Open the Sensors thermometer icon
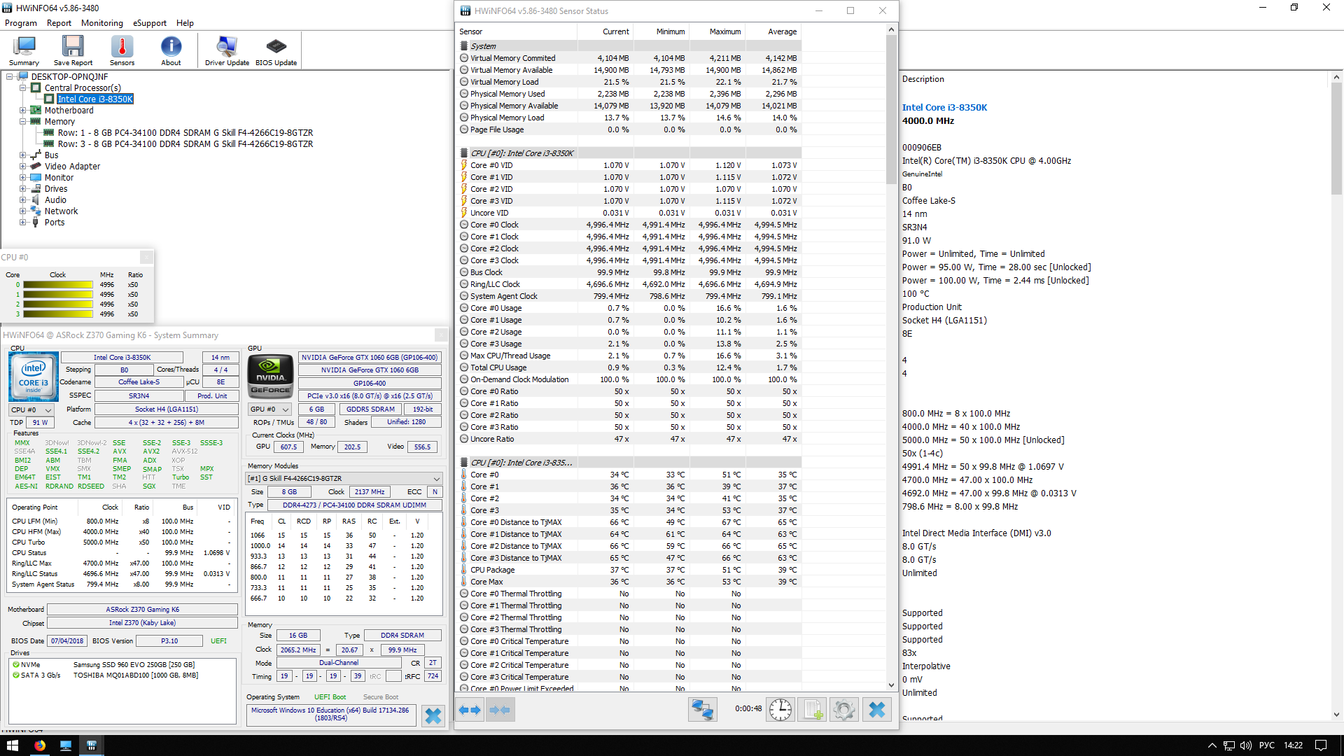The width and height of the screenshot is (1344, 756). click(x=122, y=50)
